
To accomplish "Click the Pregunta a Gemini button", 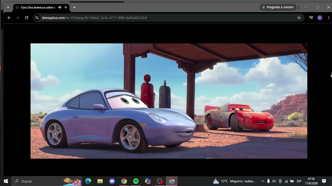I will (x=278, y=7).
